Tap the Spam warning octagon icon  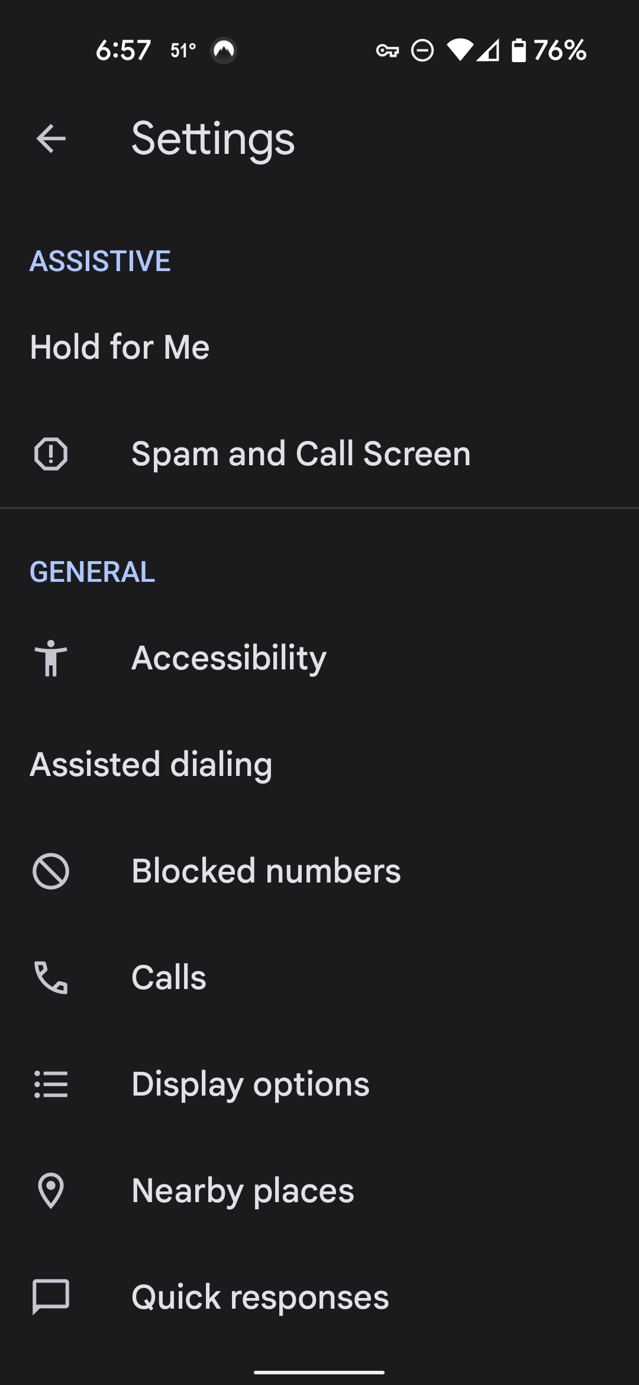point(51,454)
